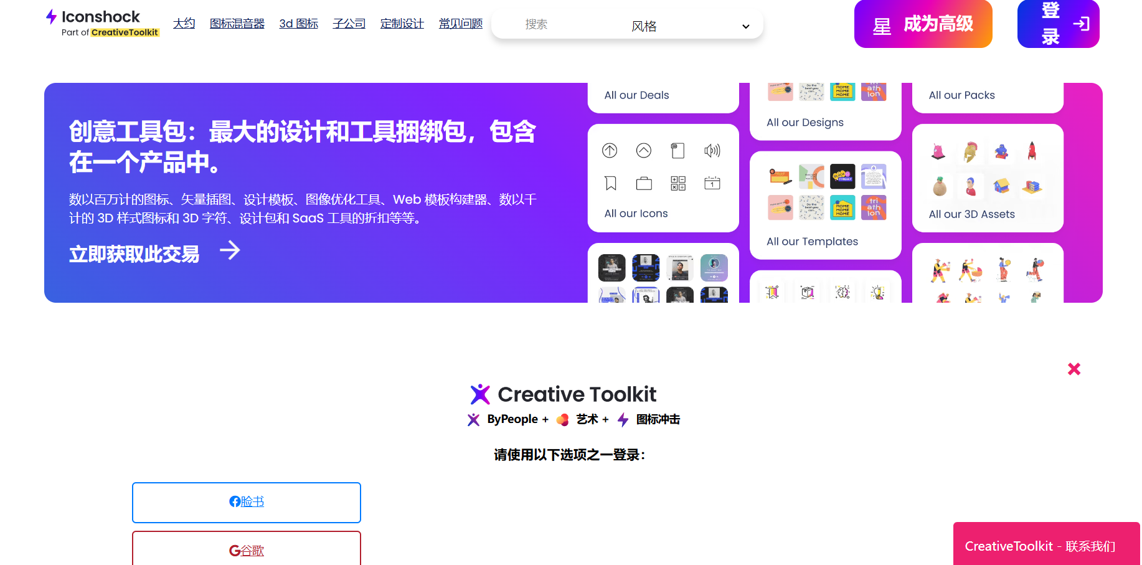Click the document page icon in Icons card
Viewport: 1142px width, 565px height.
pyautogui.click(x=678, y=150)
